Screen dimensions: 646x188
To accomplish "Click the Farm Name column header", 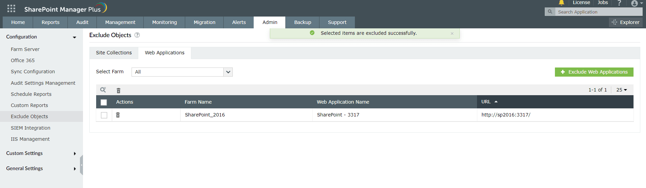I will tap(198, 102).
